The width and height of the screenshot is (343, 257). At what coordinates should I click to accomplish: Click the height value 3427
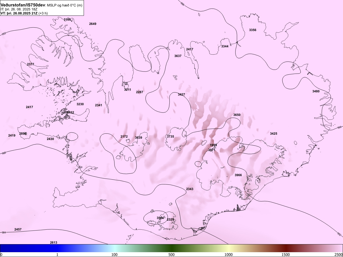(181, 95)
